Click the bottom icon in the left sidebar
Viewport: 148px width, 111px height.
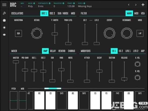tap(4, 35)
